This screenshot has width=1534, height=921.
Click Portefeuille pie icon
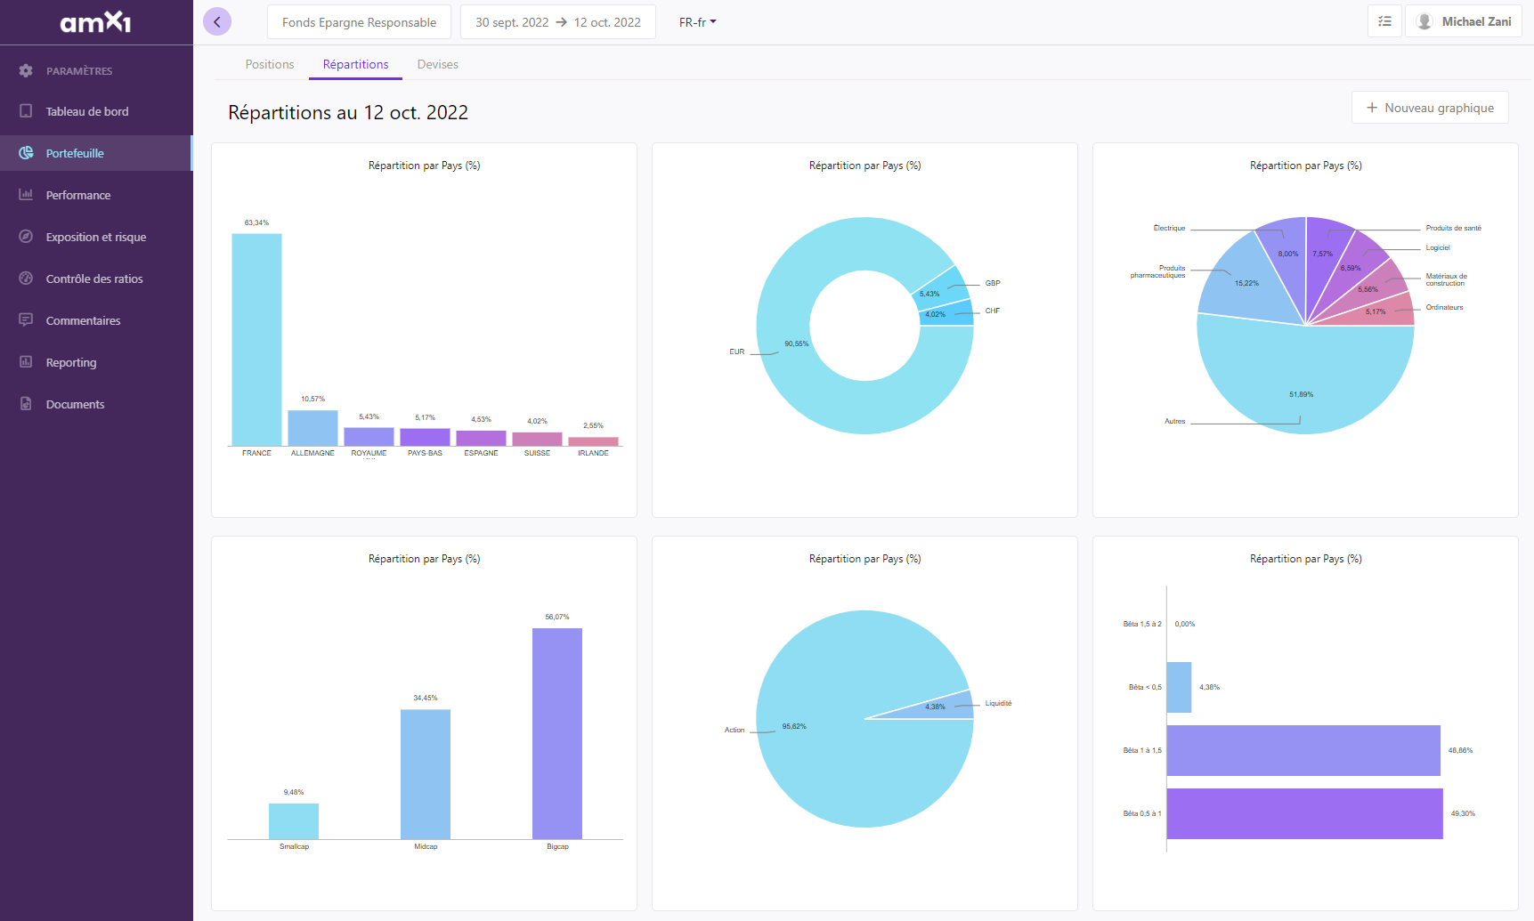pyautogui.click(x=26, y=153)
